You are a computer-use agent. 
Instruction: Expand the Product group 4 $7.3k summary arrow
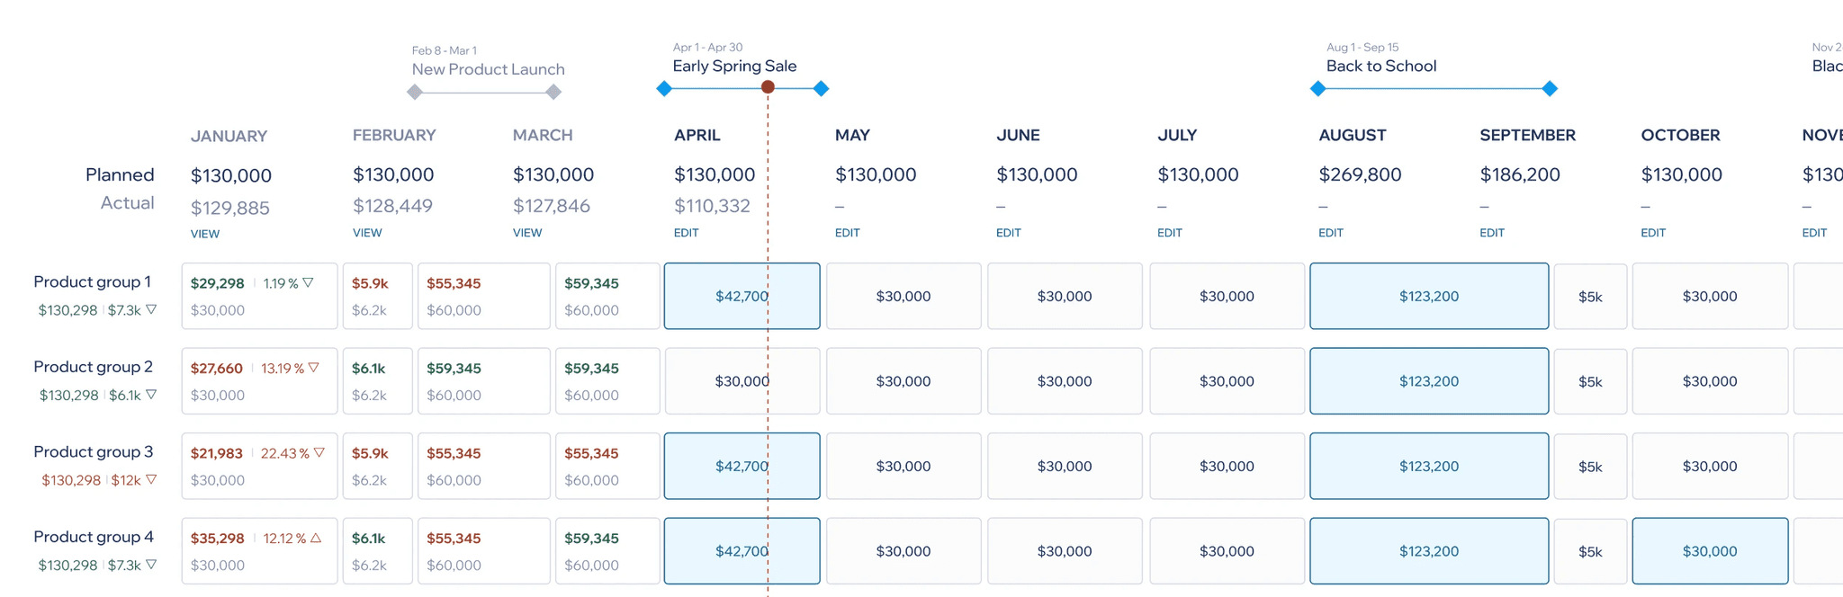151,565
